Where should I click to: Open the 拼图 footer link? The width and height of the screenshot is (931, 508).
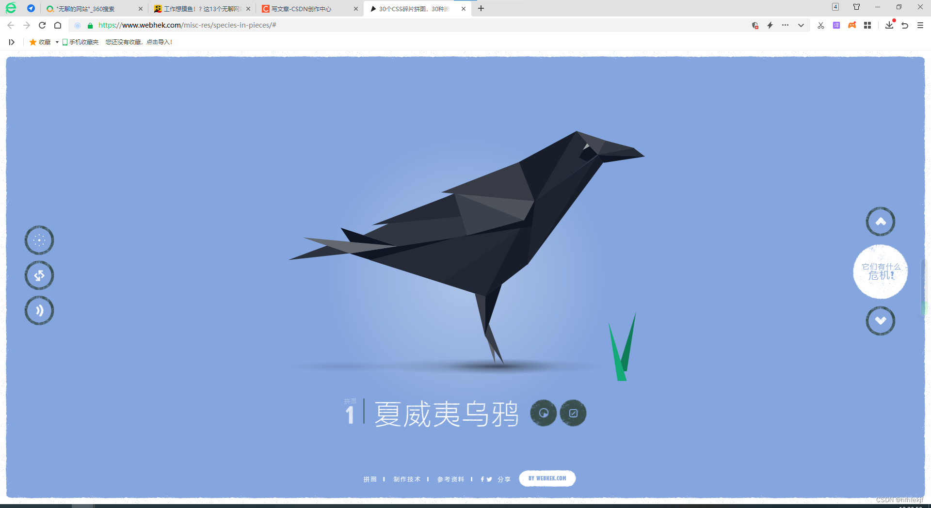(370, 479)
